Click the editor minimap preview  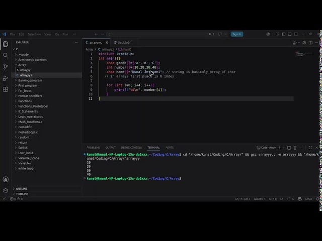[304, 54]
